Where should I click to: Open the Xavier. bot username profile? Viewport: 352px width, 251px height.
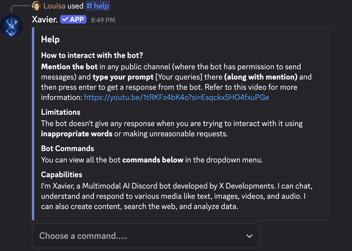[45, 20]
